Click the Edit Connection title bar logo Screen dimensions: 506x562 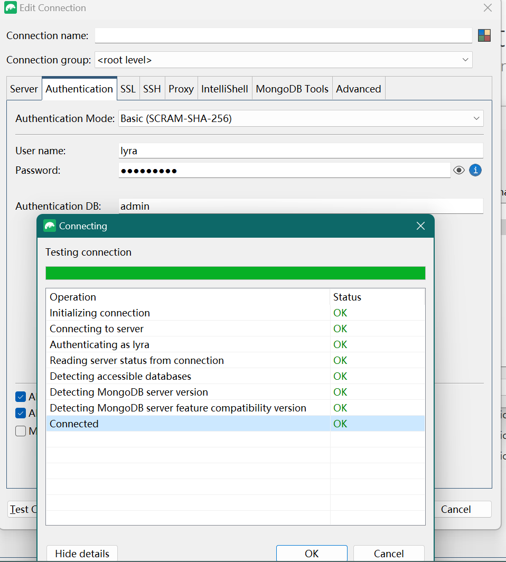pyautogui.click(x=11, y=7)
